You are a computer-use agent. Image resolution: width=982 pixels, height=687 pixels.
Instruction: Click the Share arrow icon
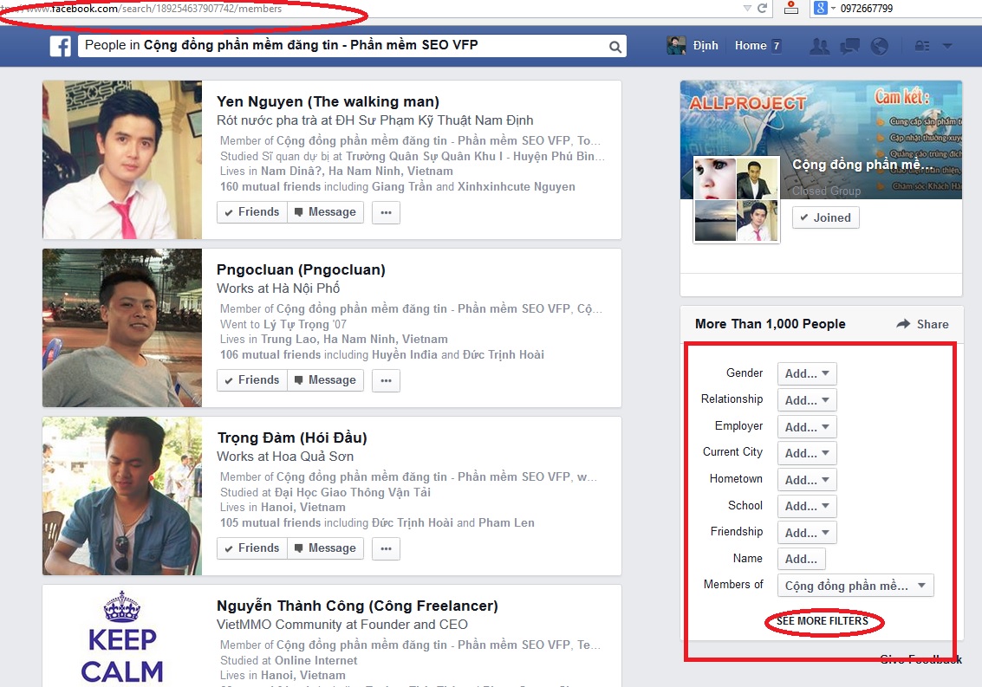pos(903,324)
